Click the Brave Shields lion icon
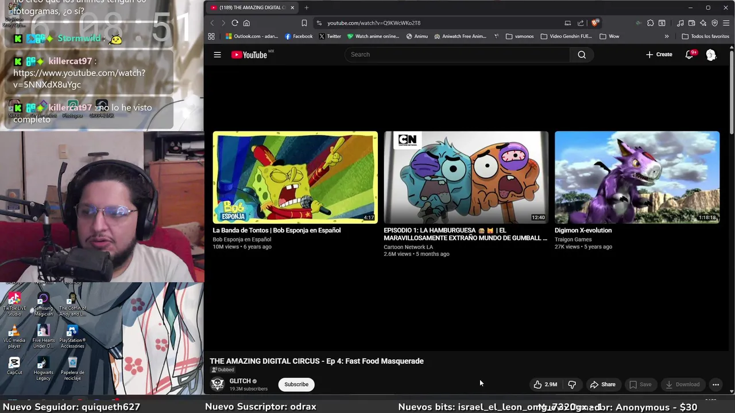The width and height of the screenshot is (735, 413). click(x=595, y=23)
